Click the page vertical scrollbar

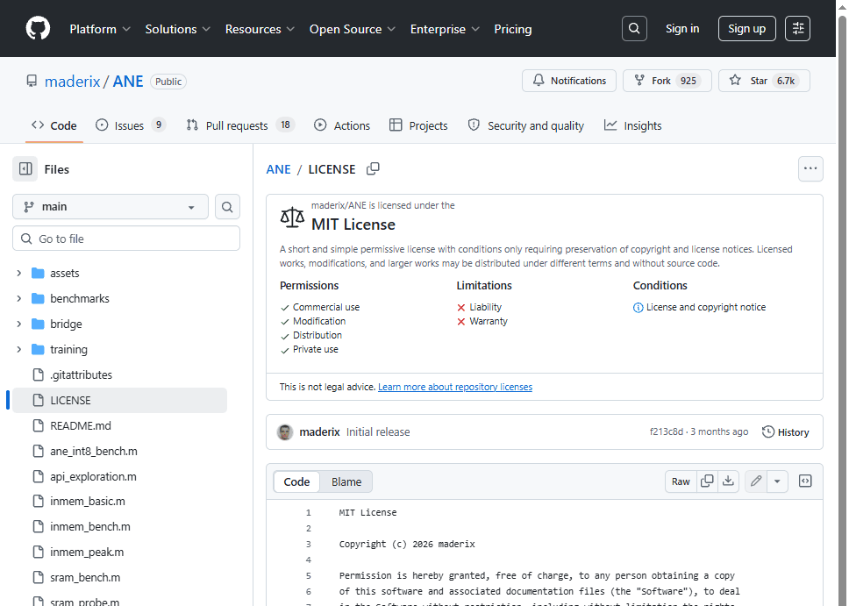click(842, 303)
